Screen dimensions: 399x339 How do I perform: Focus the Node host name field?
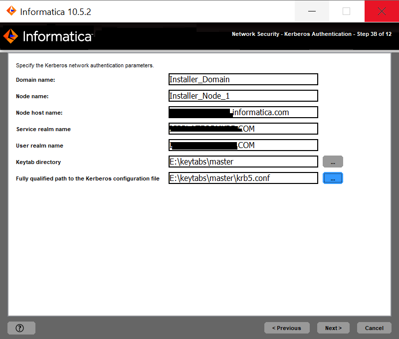click(243, 112)
